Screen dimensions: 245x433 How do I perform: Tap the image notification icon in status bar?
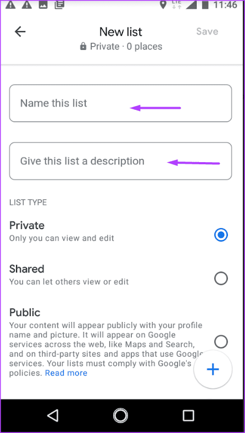(43, 4)
